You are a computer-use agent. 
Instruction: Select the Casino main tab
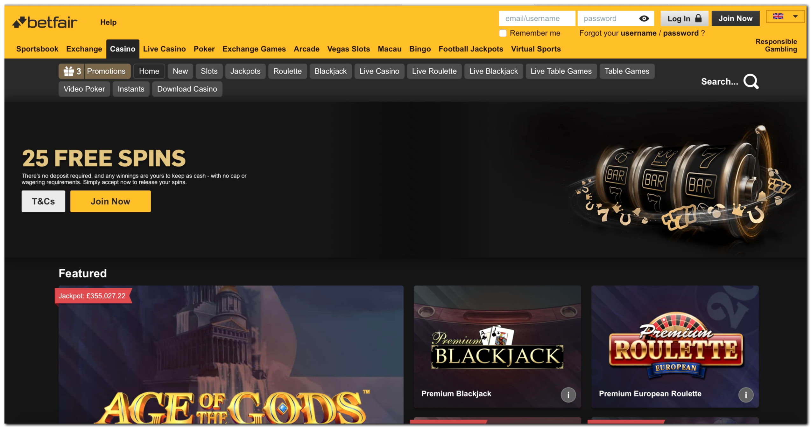(x=123, y=49)
